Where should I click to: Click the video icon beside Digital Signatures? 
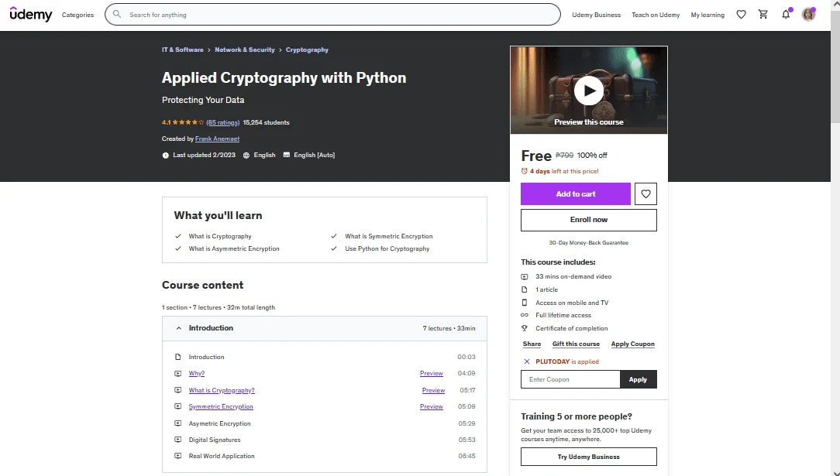click(x=178, y=440)
